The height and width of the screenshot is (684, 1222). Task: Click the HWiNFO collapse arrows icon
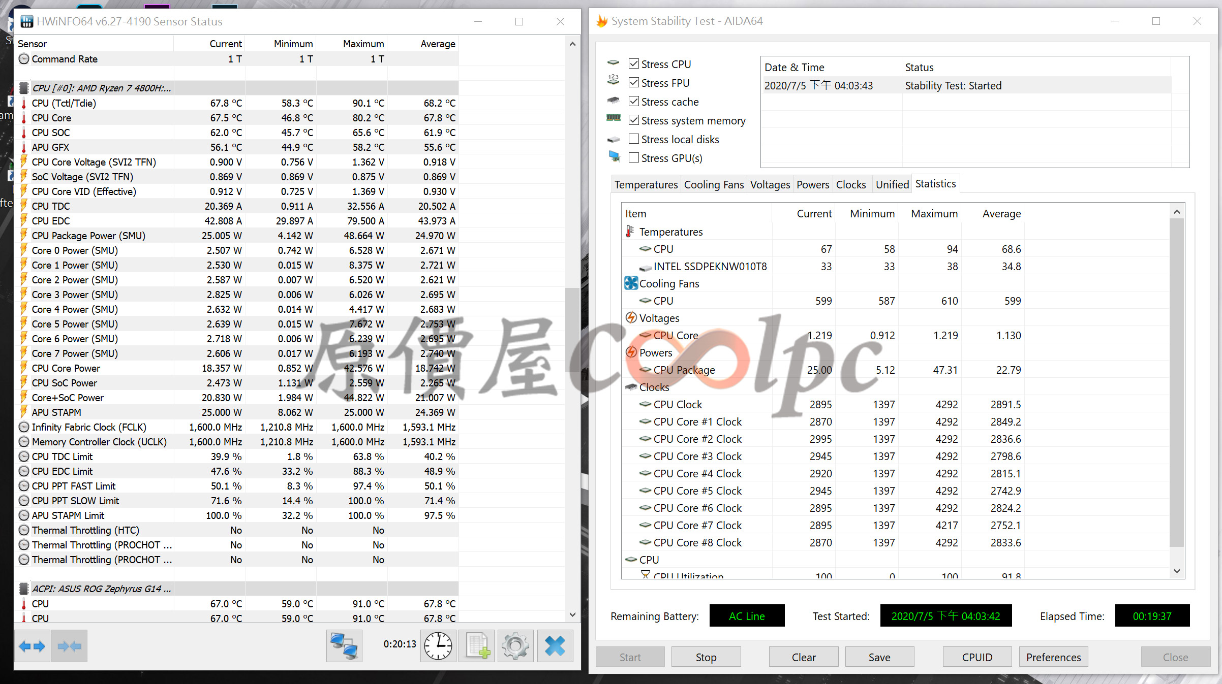coord(69,646)
